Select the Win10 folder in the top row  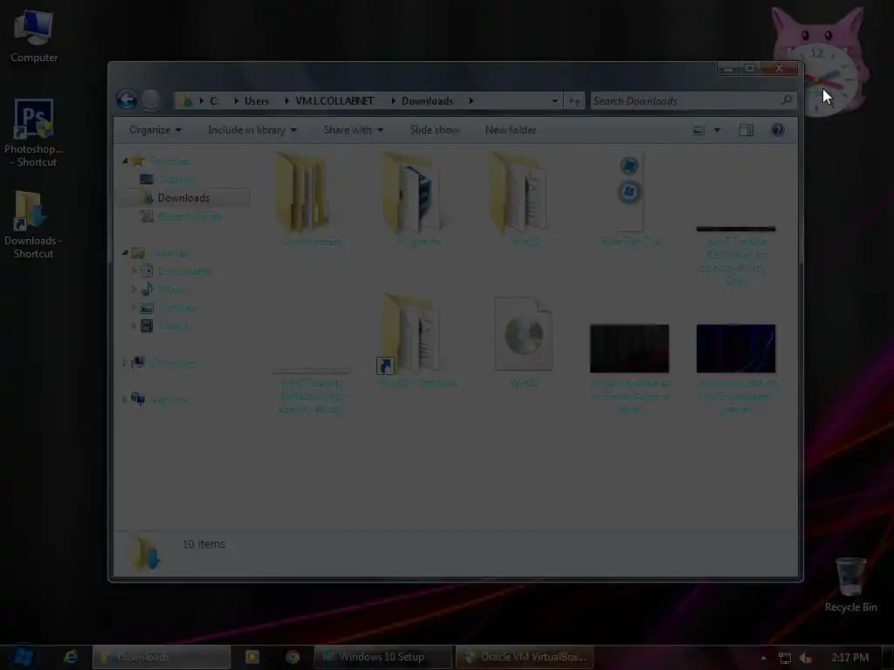click(x=524, y=199)
